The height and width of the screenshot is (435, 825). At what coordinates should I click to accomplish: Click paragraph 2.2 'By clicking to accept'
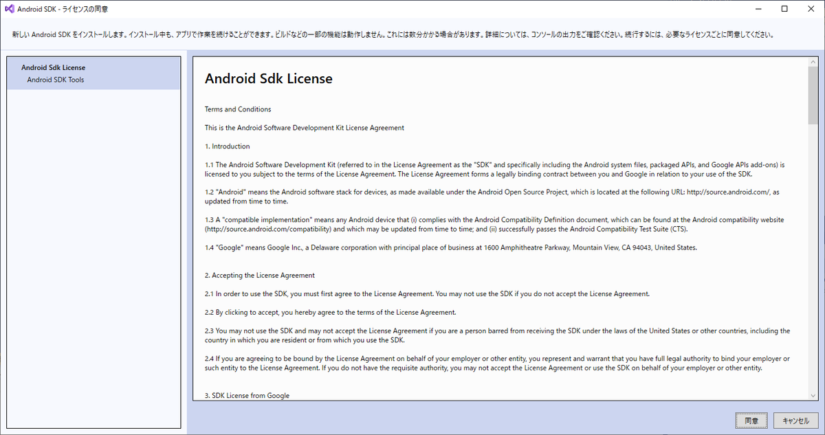pyautogui.click(x=331, y=312)
